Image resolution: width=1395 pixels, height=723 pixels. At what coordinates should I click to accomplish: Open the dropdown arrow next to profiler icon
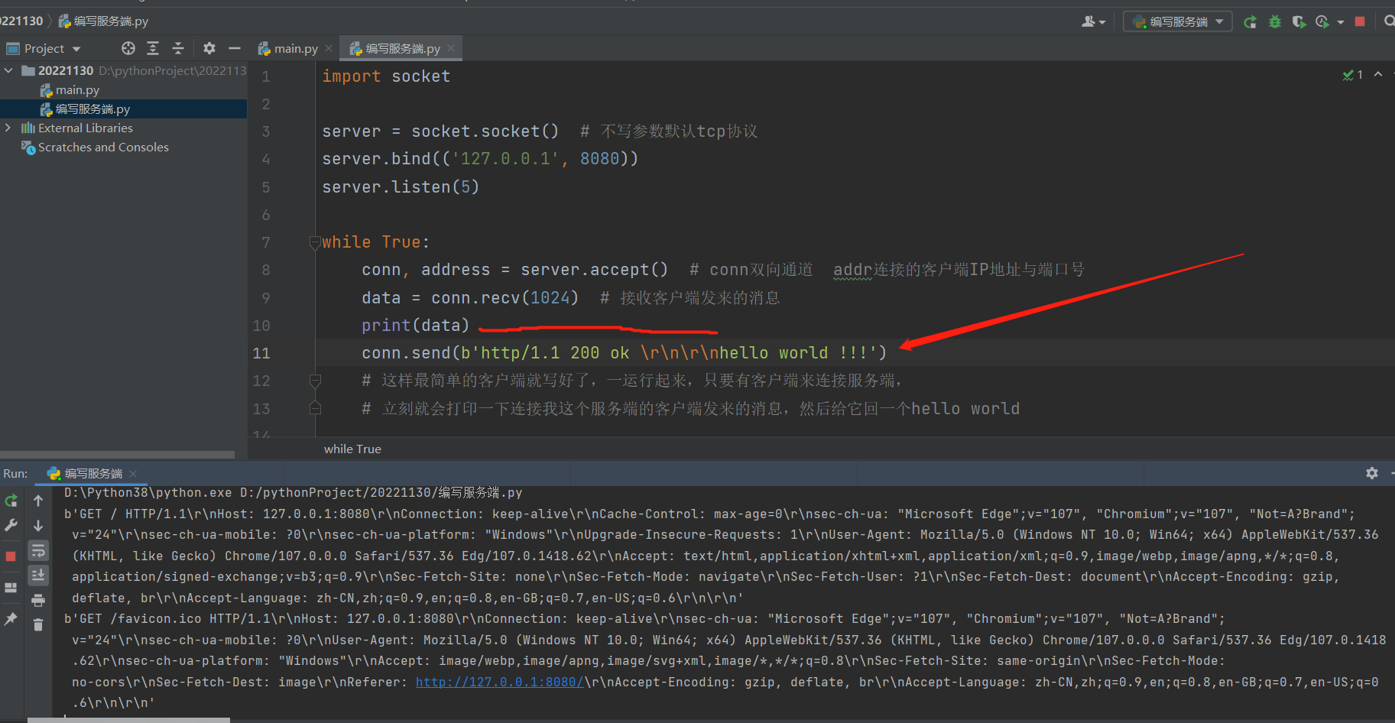coord(1341,22)
